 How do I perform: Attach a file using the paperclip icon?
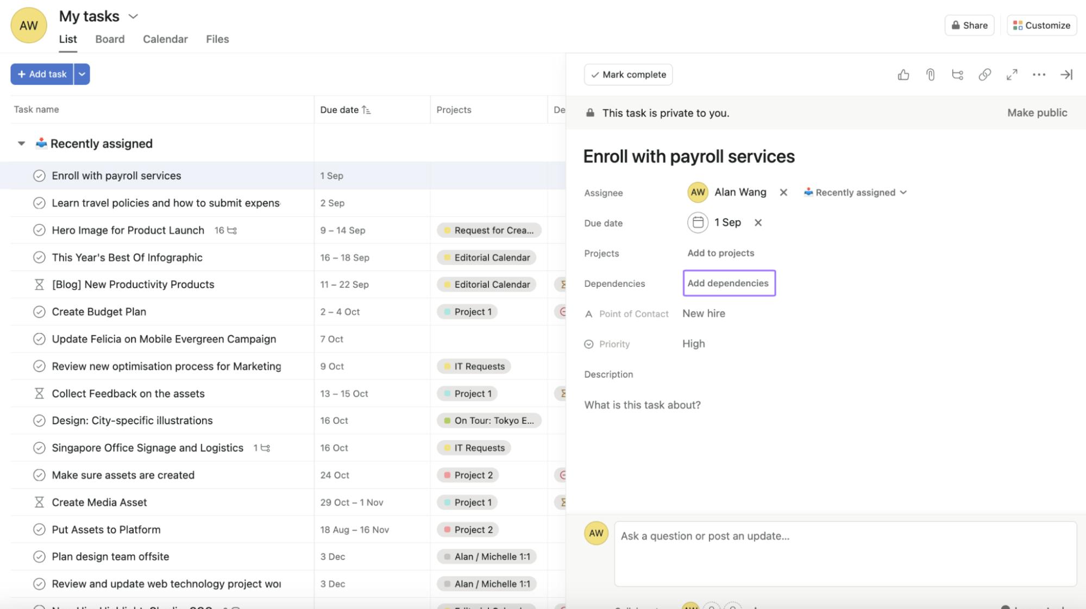point(930,74)
